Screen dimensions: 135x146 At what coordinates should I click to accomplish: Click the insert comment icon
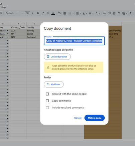[109, 13]
